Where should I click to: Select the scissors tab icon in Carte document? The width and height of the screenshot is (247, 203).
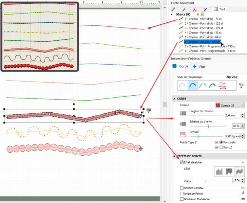coord(194,9)
